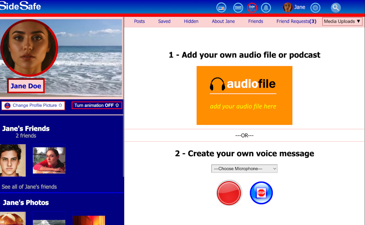Open the notifications bell
The image size is (365, 225).
(266, 7)
